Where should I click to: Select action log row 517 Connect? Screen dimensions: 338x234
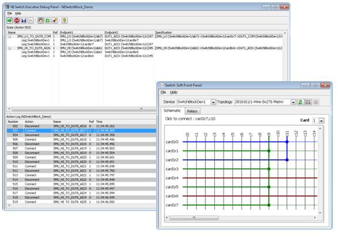click(x=82, y=193)
